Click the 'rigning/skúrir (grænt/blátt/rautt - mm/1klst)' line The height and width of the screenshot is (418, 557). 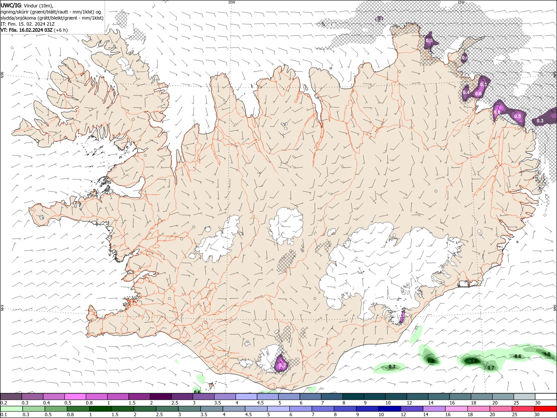[51, 12]
